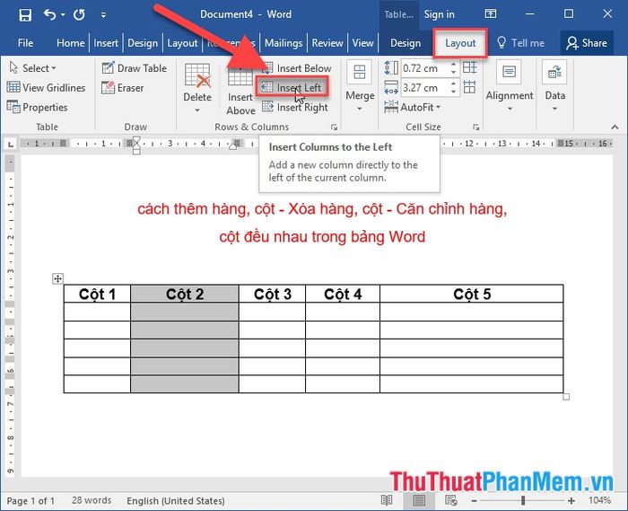
Task: Switch to the Insert tab
Action: point(106,43)
